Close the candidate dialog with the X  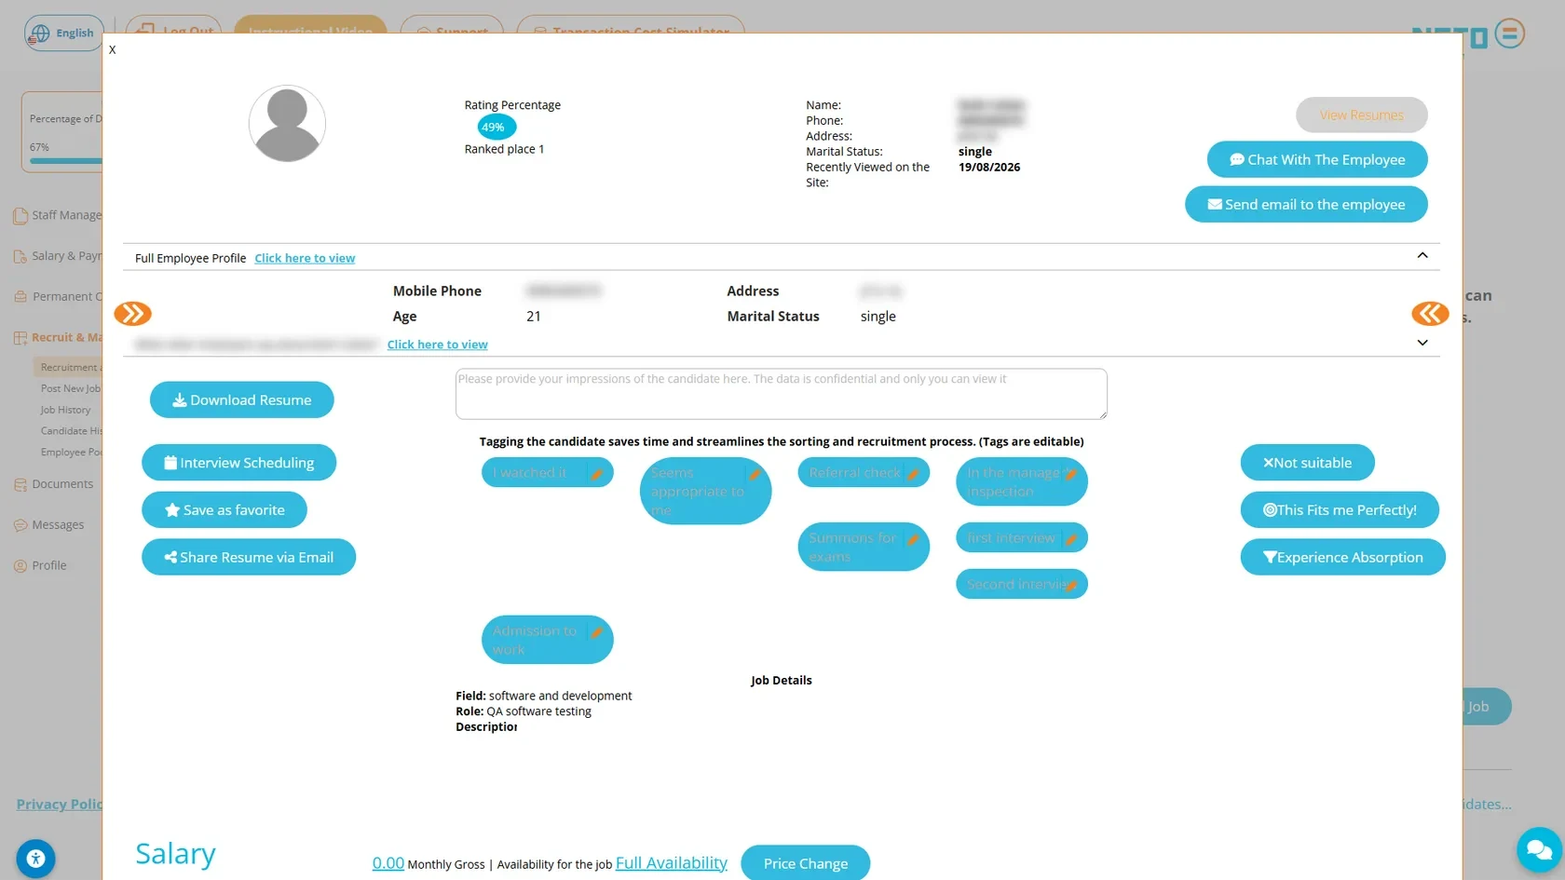point(113,49)
